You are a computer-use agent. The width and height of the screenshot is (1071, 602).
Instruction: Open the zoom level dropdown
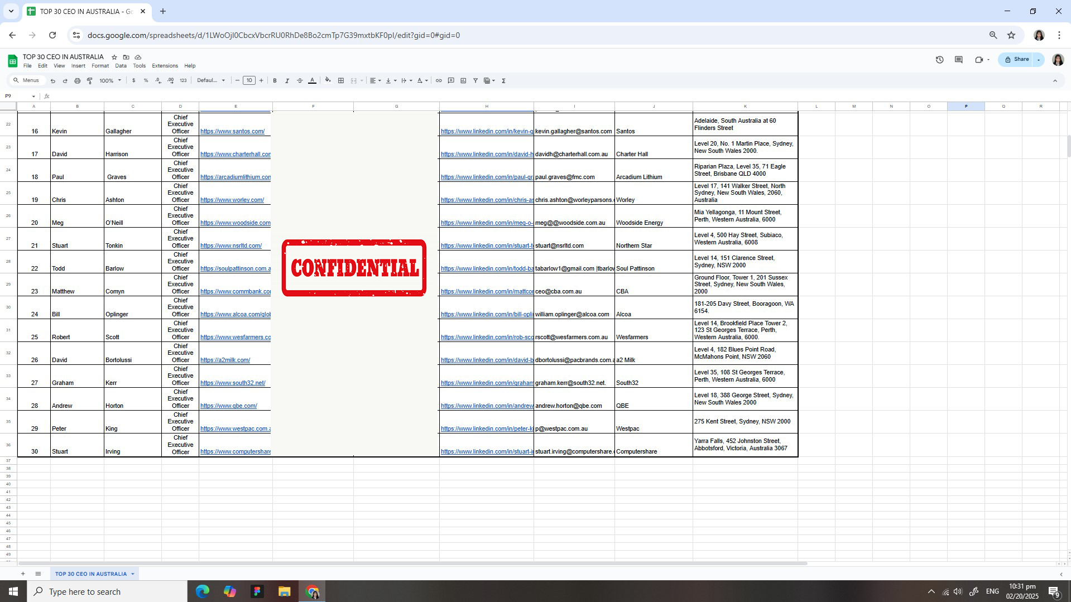(x=111, y=81)
